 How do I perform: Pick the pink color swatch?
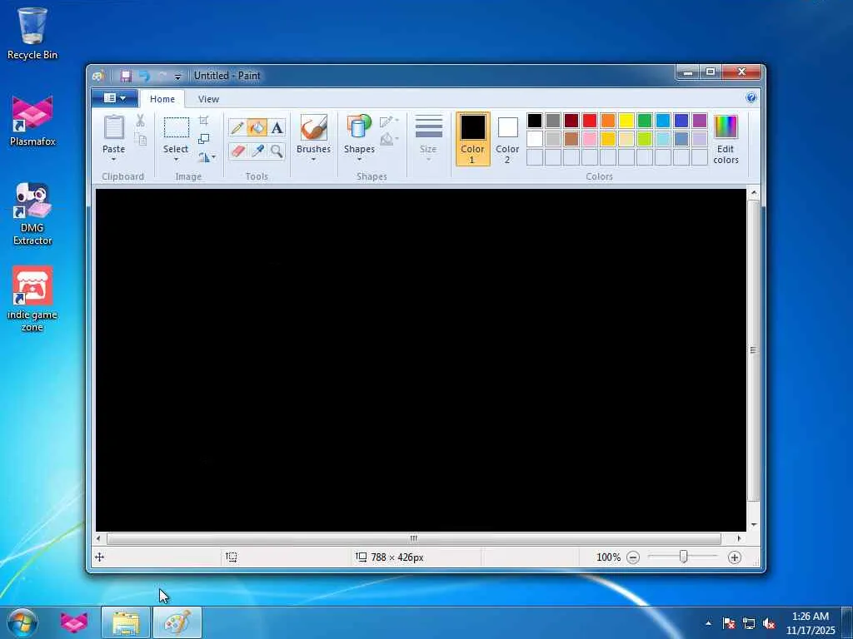(590, 139)
